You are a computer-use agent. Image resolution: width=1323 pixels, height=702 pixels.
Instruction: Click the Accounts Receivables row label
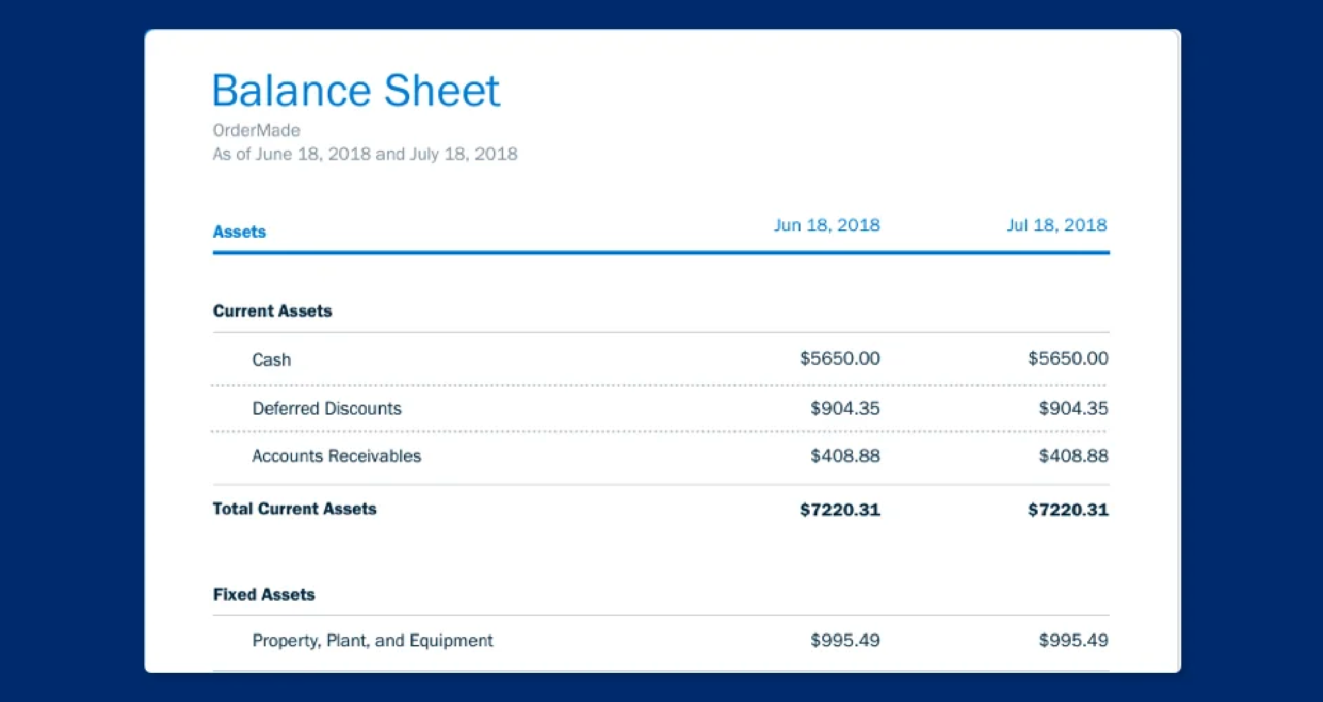click(x=336, y=456)
